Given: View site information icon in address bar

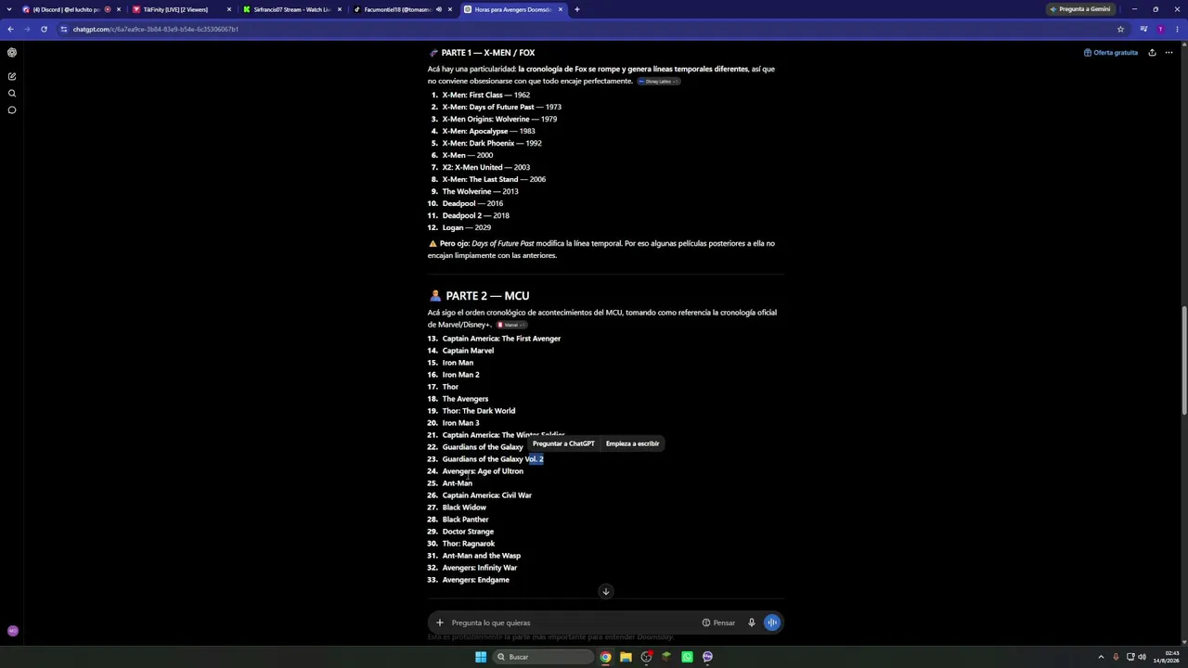Looking at the screenshot, I should [64, 29].
